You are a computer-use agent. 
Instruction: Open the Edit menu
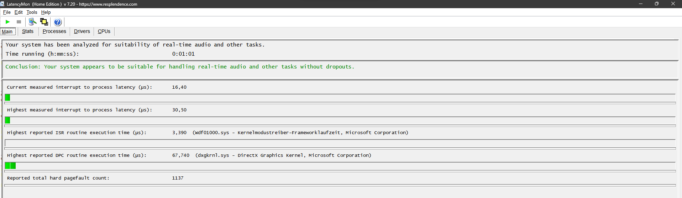tap(19, 12)
